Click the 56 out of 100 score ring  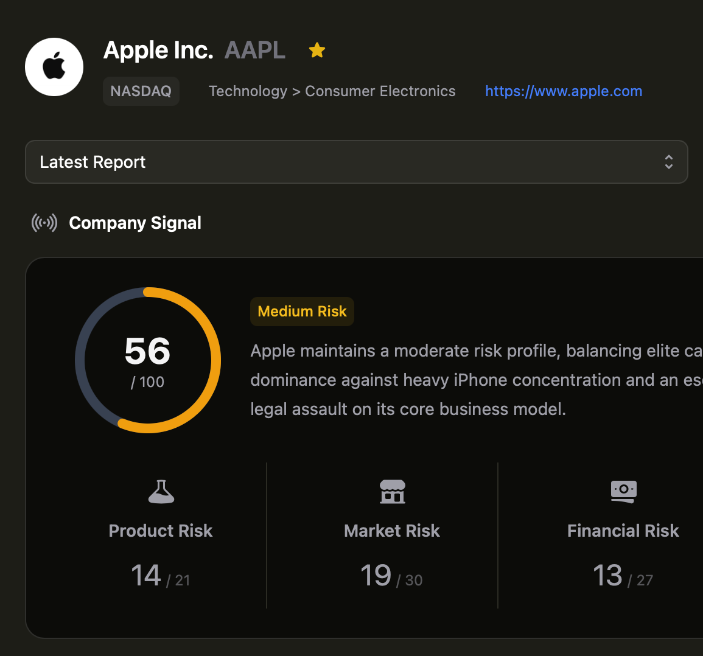tap(148, 360)
